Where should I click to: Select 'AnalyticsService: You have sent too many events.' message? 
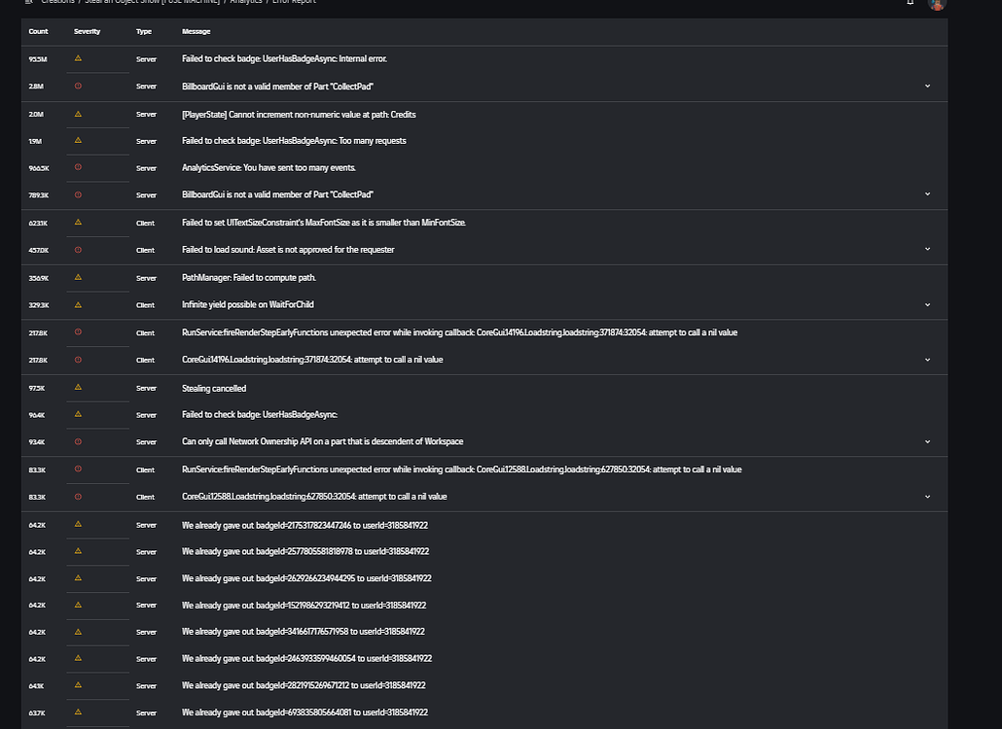tap(268, 168)
